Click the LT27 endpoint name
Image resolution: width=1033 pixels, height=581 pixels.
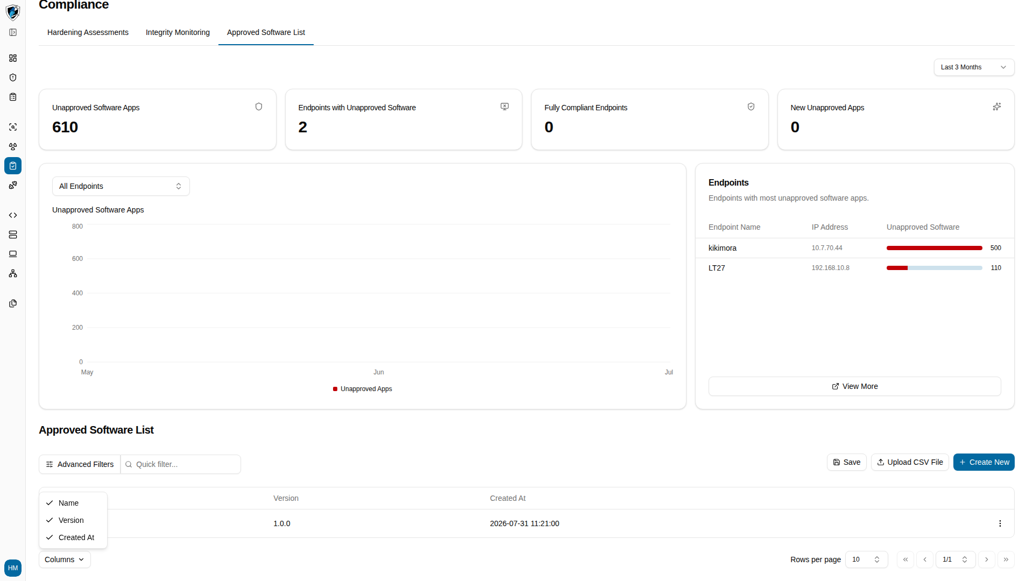[x=717, y=268]
